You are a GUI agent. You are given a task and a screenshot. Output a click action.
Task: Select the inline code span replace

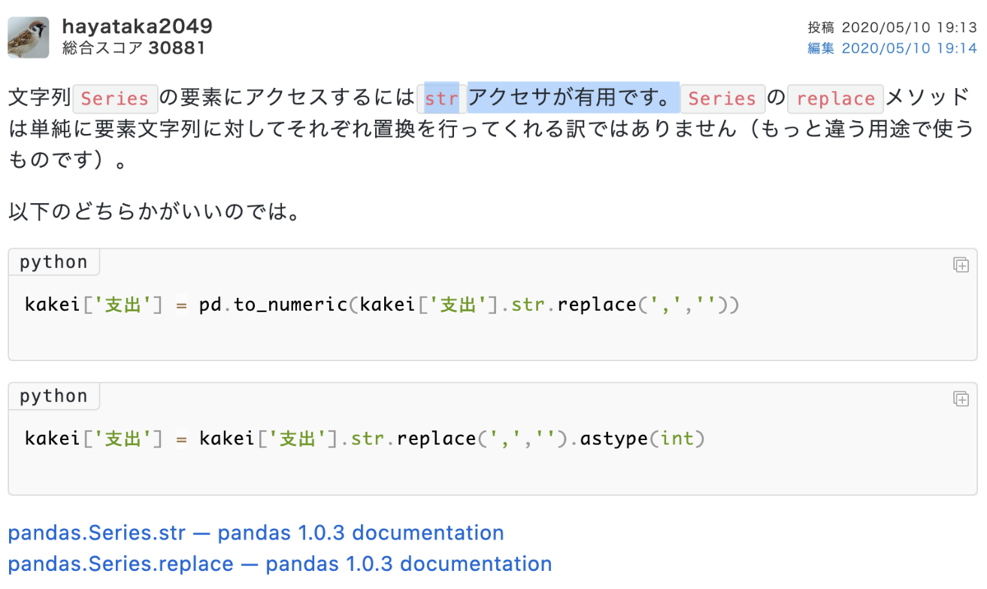coord(835,99)
